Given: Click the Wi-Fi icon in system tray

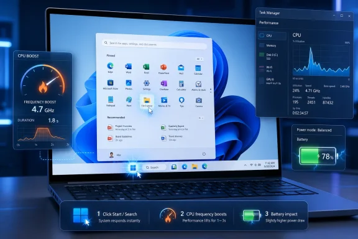Looking at the screenshot, I should tap(251, 165).
